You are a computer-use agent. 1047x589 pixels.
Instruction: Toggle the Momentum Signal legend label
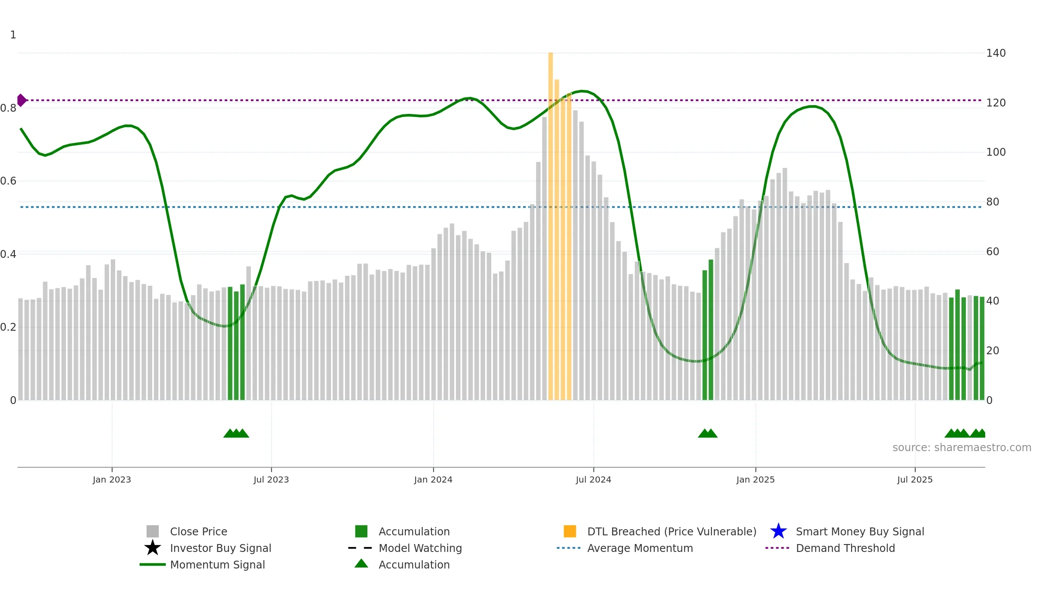pos(218,565)
